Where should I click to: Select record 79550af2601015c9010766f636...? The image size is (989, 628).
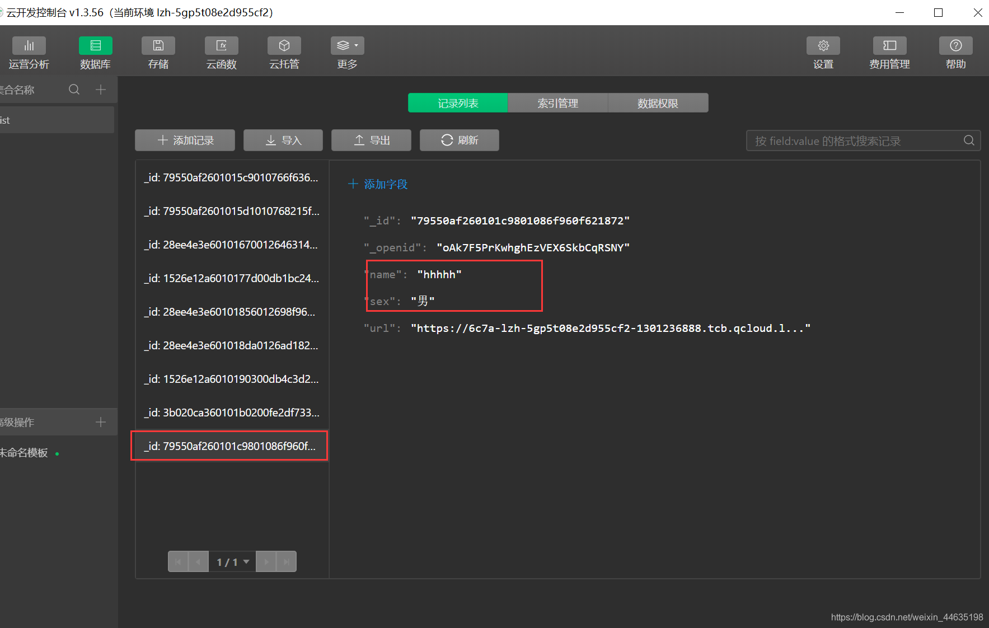tap(232, 177)
